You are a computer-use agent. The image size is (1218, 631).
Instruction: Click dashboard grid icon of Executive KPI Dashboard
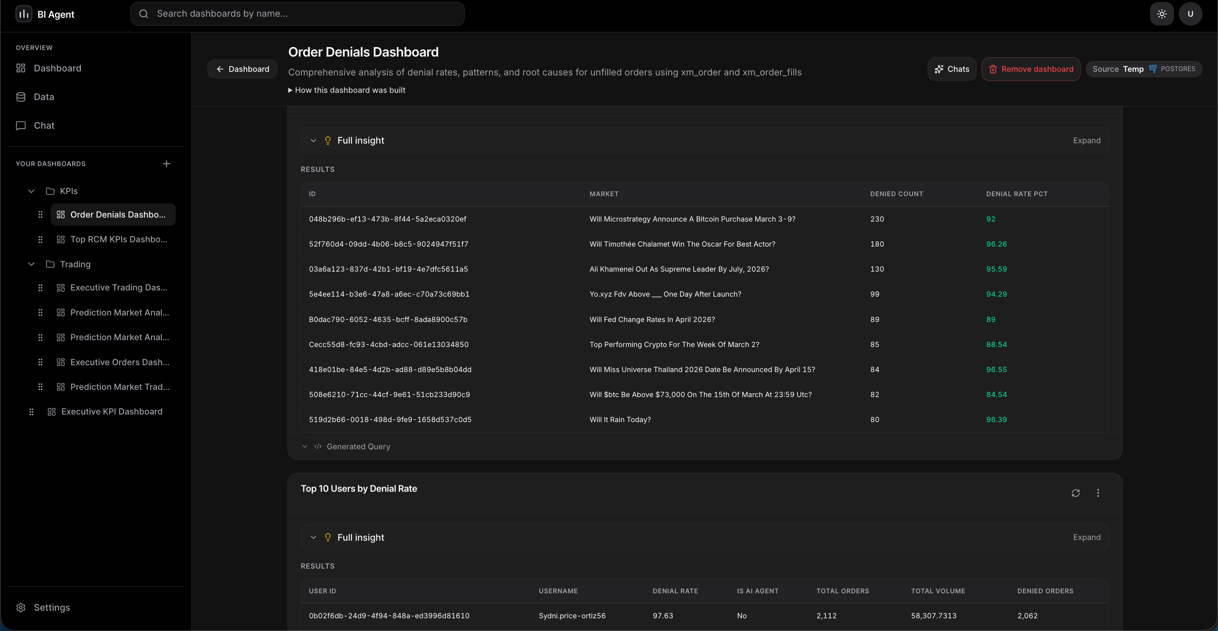(51, 412)
